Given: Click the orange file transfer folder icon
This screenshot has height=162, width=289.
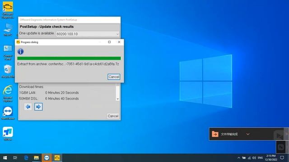Looking at the screenshot, I should (215, 134).
